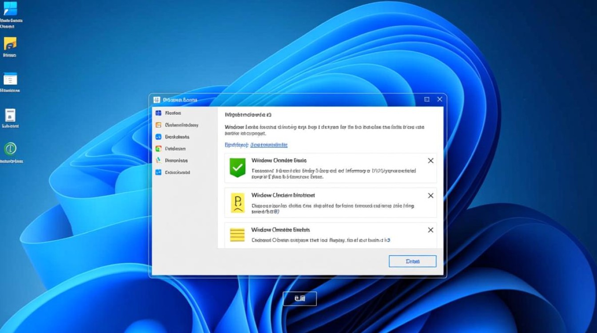Dismiss the middle notification card

(430, 195)
